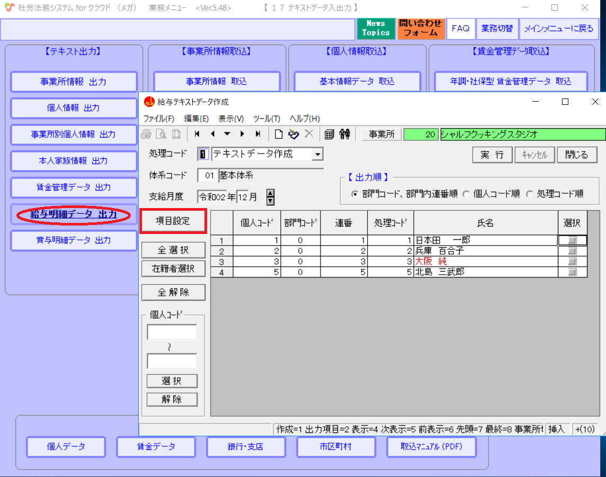The width and height of the screenshot is (606, 477).
Task: Open the 問い合わせフォーム button
Action: (x=421, y=28)
